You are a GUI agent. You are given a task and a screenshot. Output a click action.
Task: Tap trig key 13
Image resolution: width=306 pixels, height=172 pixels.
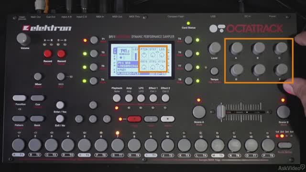pos(218,145)
